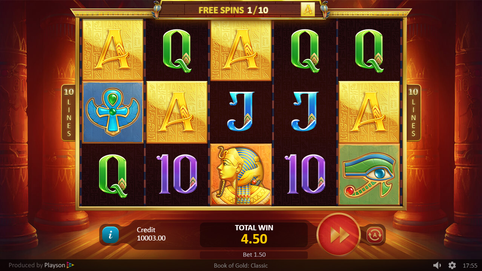Click the Free Spins 1/10 counter

tap(233, 10)
